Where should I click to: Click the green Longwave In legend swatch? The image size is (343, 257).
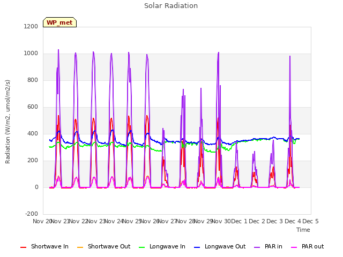(141, 247)
